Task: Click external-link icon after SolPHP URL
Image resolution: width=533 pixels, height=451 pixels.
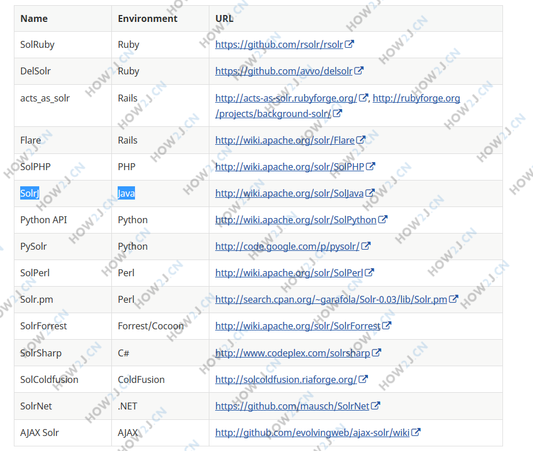Action: pos(370,166)
